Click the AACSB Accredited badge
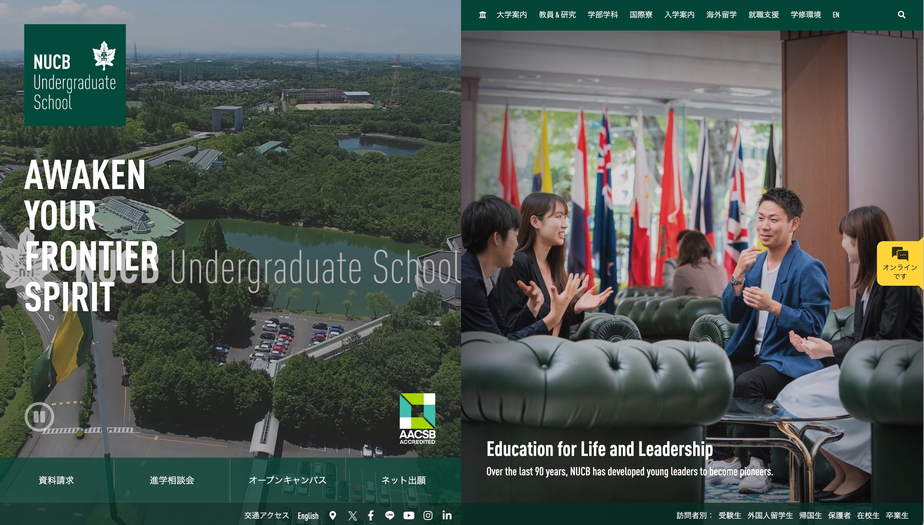The image size is (924, 525). coord(417,419)
